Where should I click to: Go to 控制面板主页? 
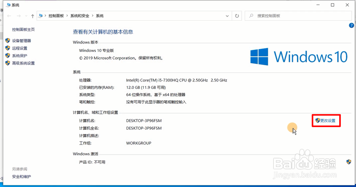click(x=23, y=29)
